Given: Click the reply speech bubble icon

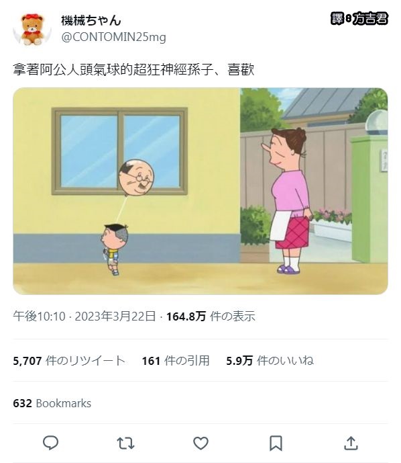Looking at the screenshot, I should point(51,443).
